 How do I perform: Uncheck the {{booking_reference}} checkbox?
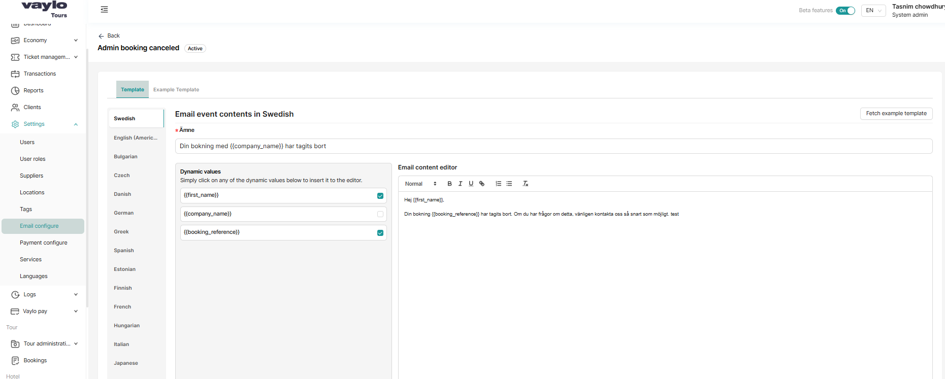coord(380,233)
